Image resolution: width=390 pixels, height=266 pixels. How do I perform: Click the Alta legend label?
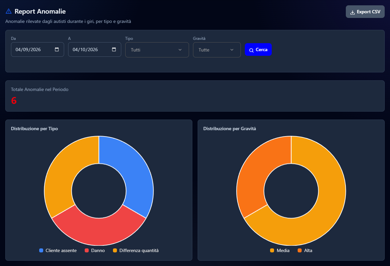tap(308, 250)
